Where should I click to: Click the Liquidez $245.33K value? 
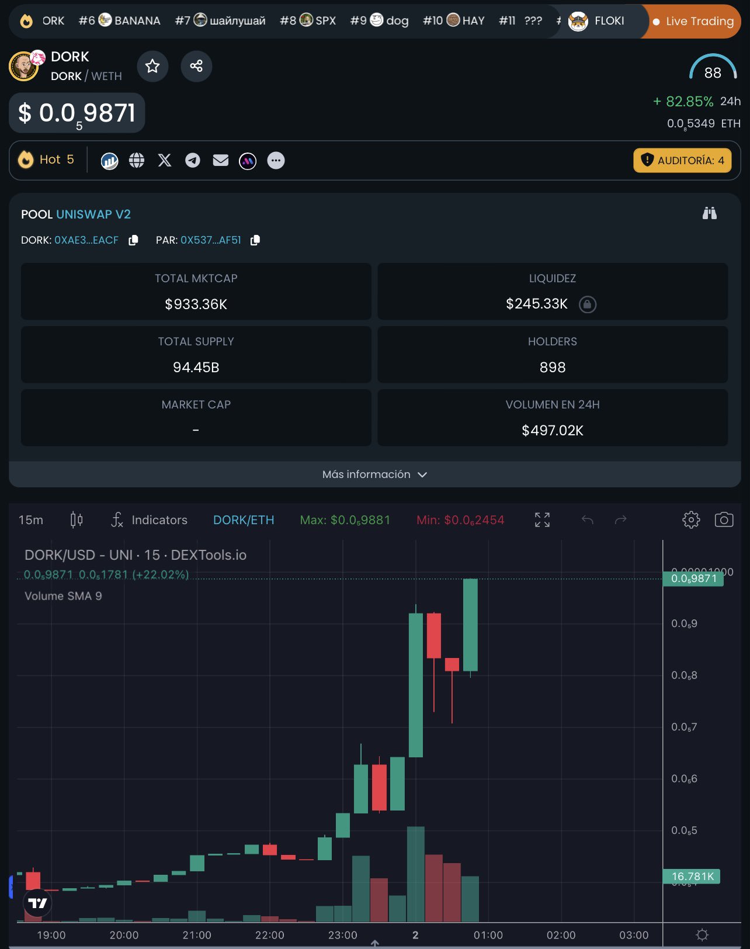pos(537,304)
